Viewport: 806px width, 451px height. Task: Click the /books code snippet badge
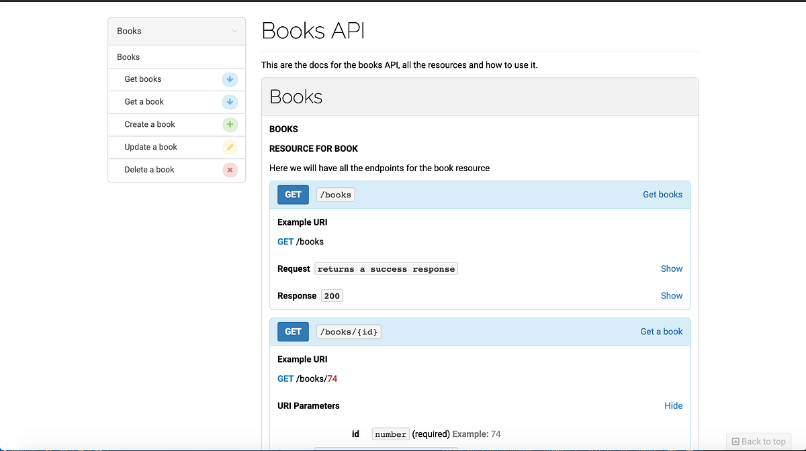tap(335, 195)
